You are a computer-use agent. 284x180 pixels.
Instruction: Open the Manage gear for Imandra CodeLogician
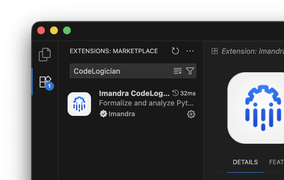(191, 114)
